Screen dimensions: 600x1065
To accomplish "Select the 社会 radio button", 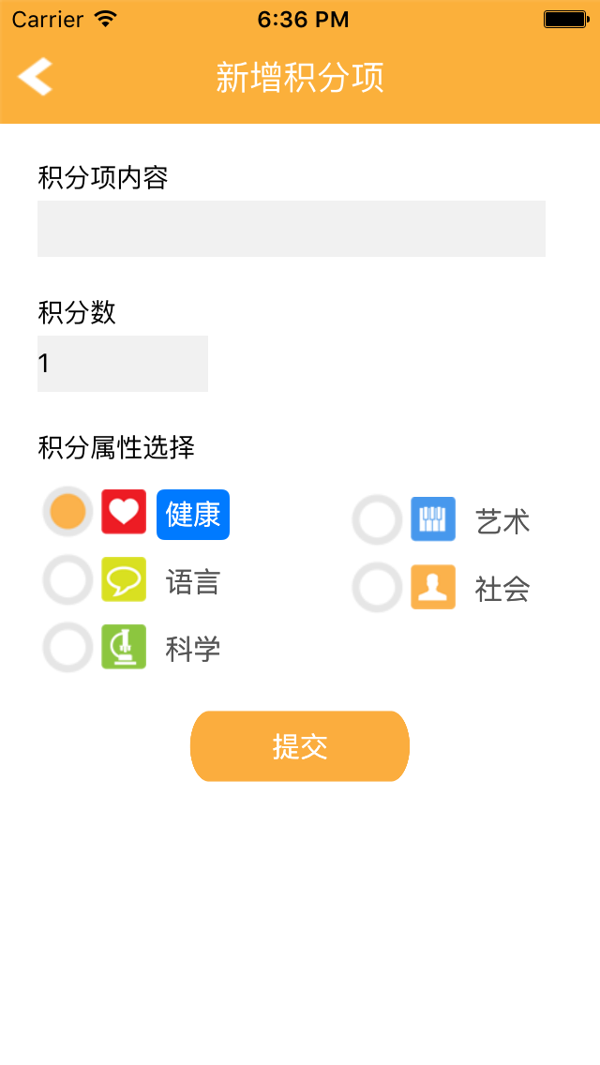I will point(376,587).
